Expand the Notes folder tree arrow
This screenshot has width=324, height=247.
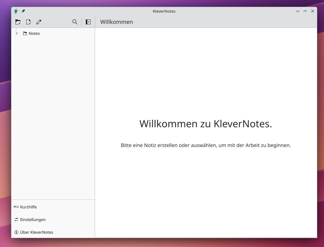coord(17,33)
